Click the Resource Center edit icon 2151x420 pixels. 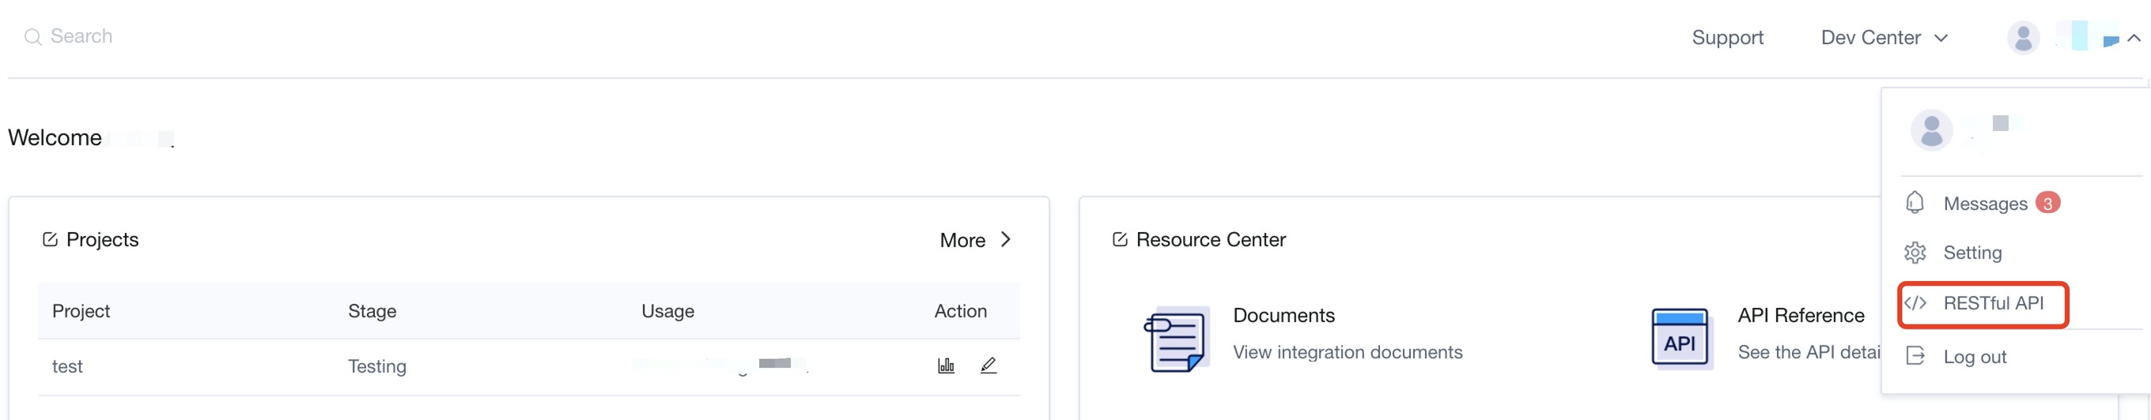(x=1120, y=240)
